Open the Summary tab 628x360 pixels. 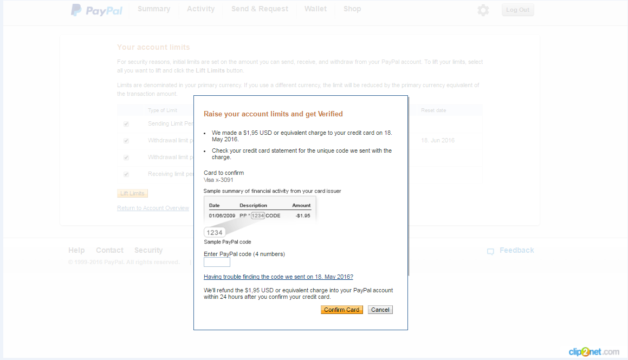[x=154, y=9]
